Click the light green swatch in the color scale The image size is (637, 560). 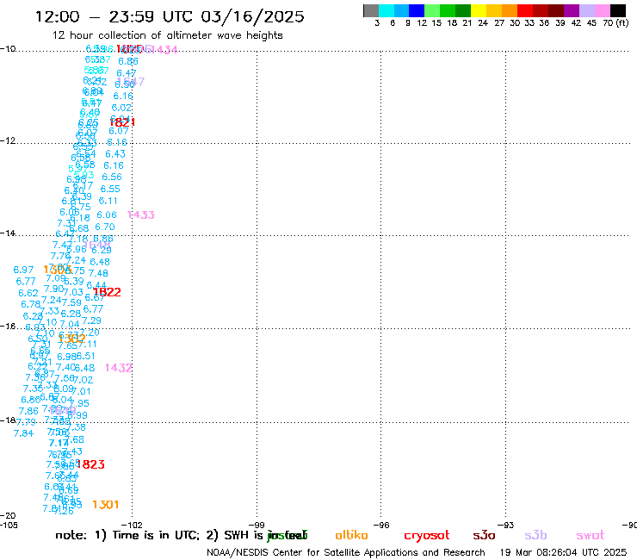pos(432,10)
